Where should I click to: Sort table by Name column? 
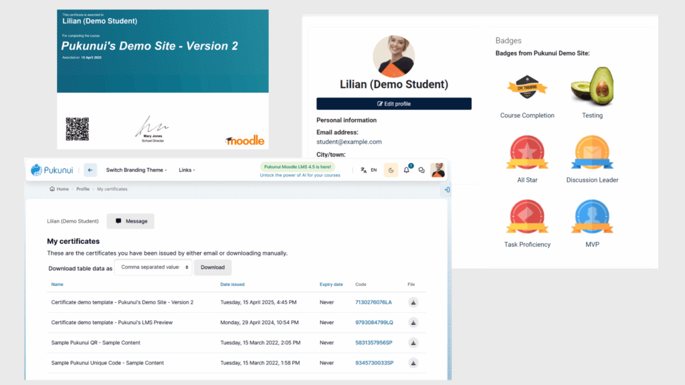tap(58, 284)
